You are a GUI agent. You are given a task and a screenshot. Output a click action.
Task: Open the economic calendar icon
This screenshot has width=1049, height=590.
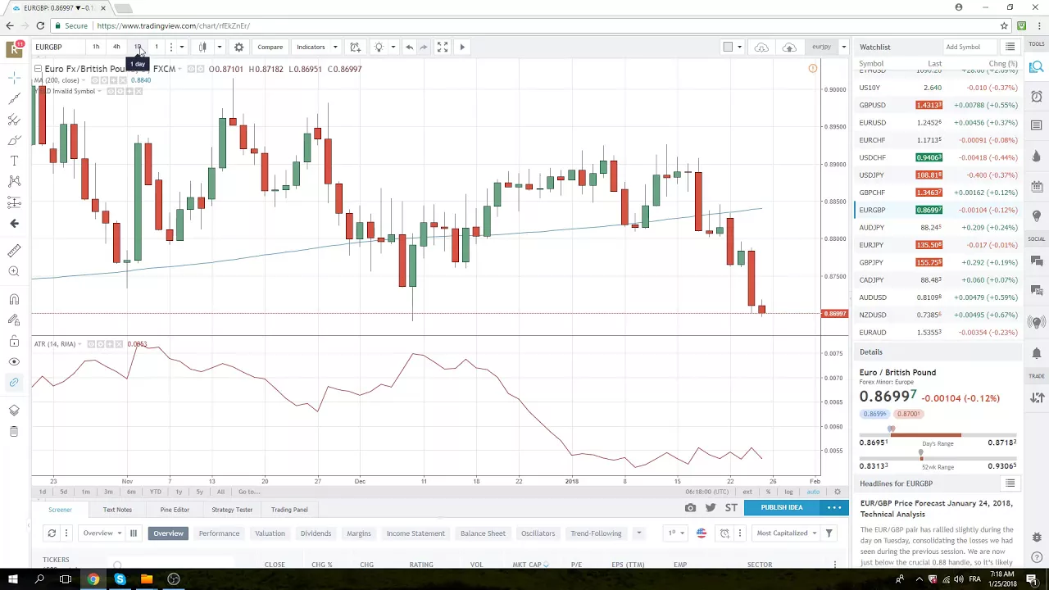pos(1037,185)
